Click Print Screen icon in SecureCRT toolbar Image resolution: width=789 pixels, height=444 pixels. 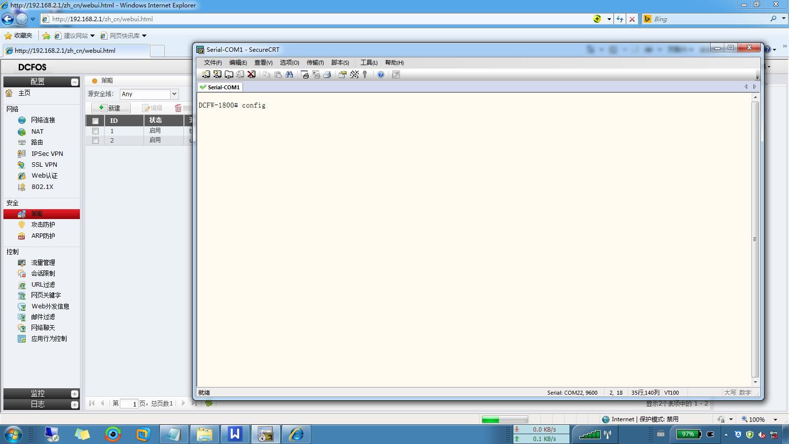point(305,74)
